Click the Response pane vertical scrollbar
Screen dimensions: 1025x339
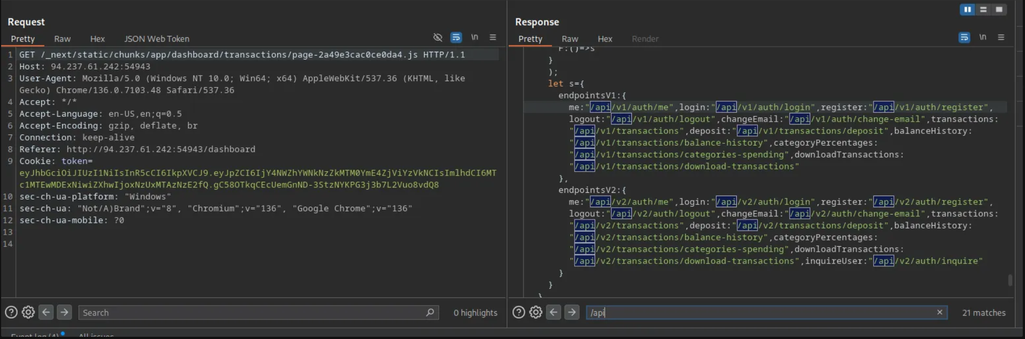(x=1010, y=280)
